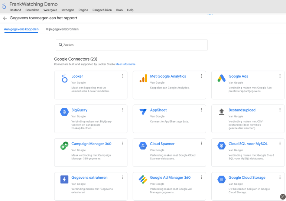Open more options for Campaign Manager 360
The height and width of the screenshot is (201, 286).
(123, 143)
